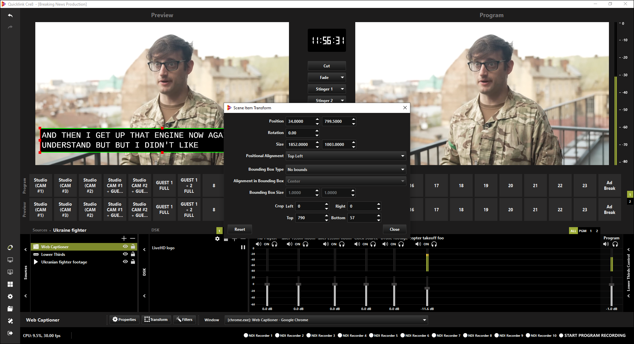Viewport: 634px width, 344px height.
Task: Open the multiview grid icon in sidebar
Action: [x=10, y=284]
